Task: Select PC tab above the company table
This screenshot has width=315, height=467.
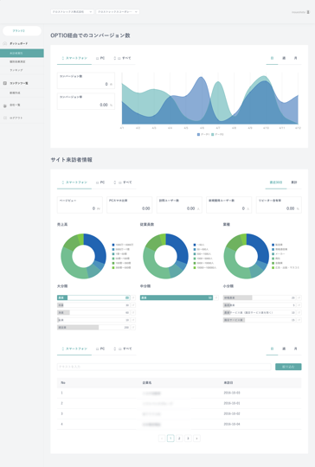Action: pos(100,349)
